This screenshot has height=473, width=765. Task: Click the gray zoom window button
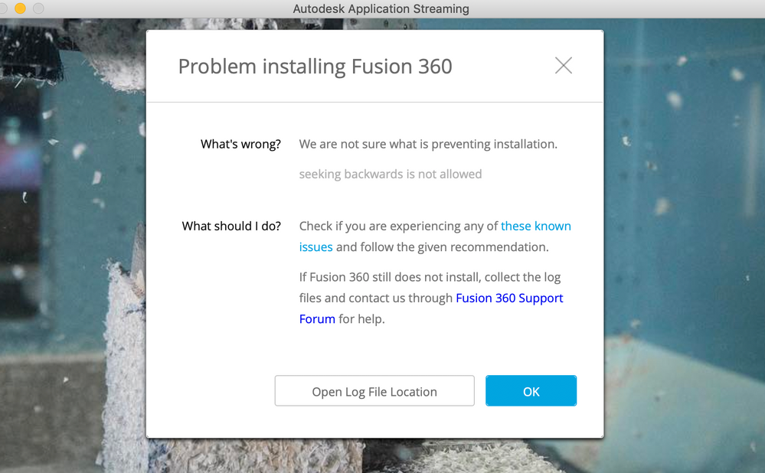[38, 8]
